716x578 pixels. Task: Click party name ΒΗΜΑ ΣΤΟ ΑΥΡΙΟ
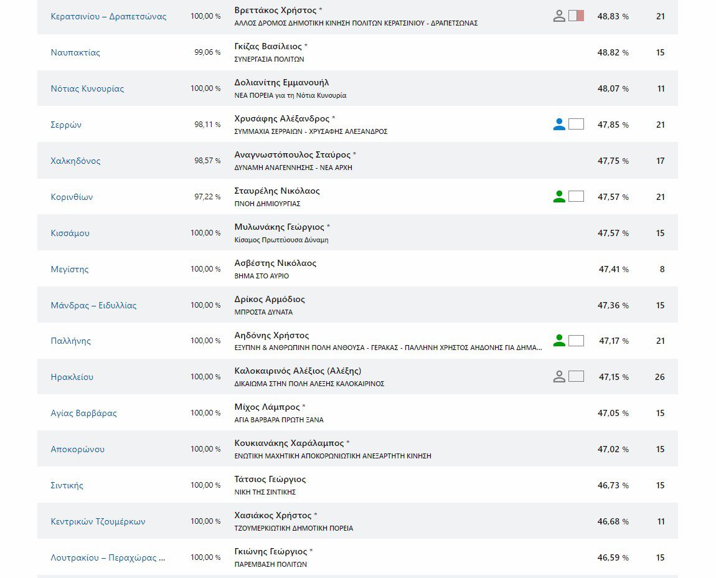(261, 276)
